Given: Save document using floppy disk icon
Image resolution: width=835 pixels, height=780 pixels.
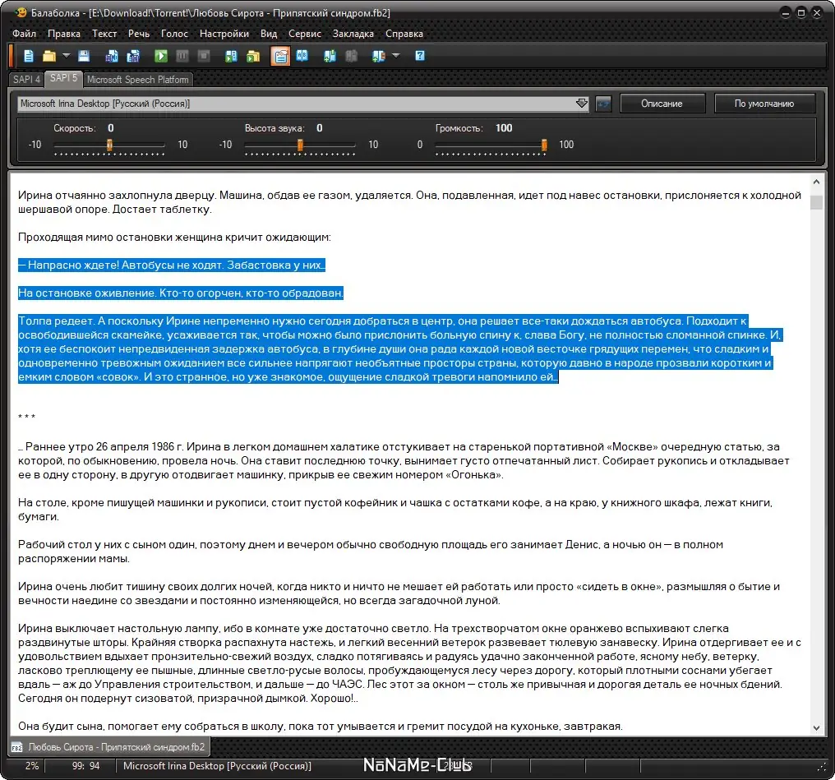Looking at the screenshot, I should pyautogui.click(x=84, y=56).
